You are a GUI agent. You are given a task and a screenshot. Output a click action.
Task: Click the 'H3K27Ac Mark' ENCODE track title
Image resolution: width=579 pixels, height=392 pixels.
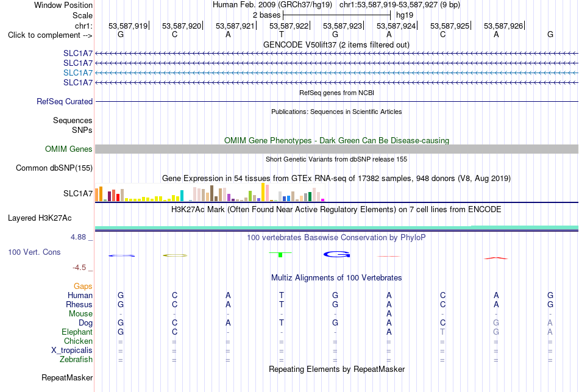pos(336,210)
